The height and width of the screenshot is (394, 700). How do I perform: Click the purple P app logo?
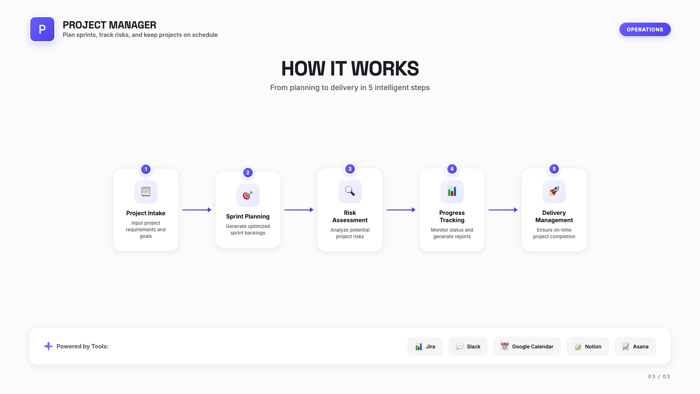point(42,29)
